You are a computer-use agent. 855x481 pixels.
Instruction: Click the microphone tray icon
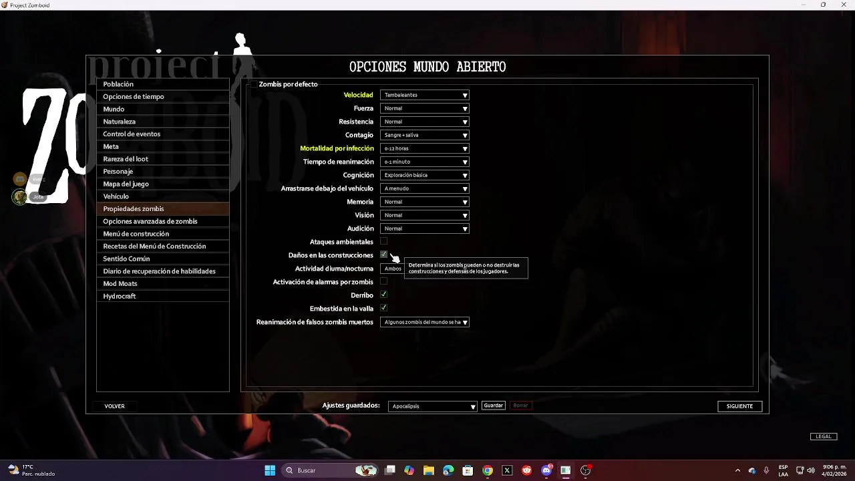[766, 470]
